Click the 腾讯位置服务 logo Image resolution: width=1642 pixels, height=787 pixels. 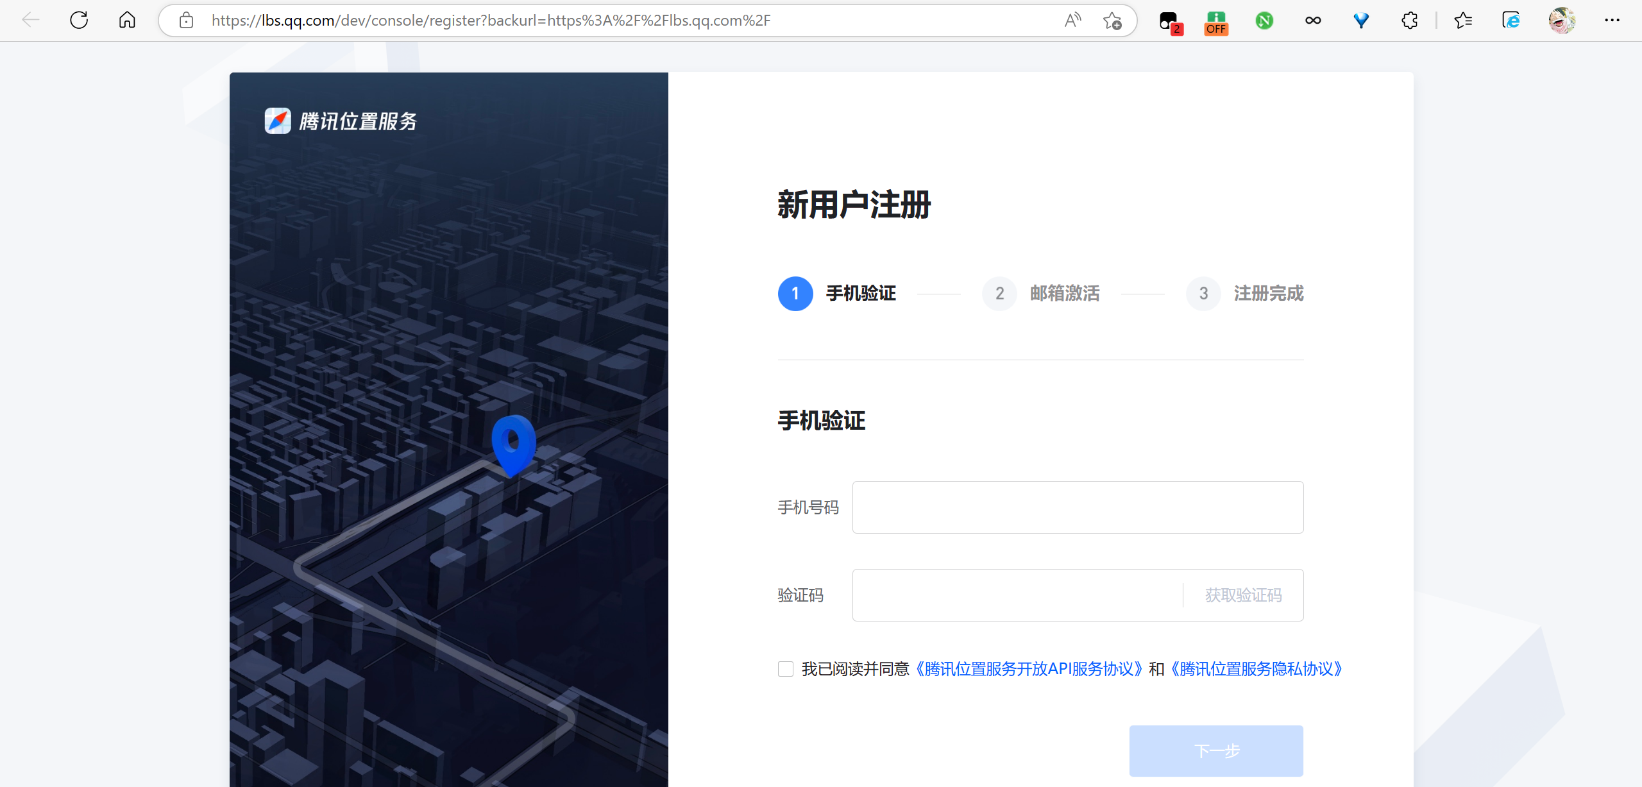point(341,121)
